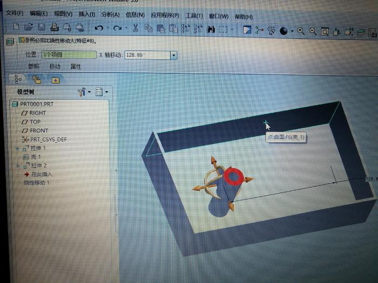378x283 pixels.
Task: Open the 属性 dashboard panel
Action: tap(76, 67)
